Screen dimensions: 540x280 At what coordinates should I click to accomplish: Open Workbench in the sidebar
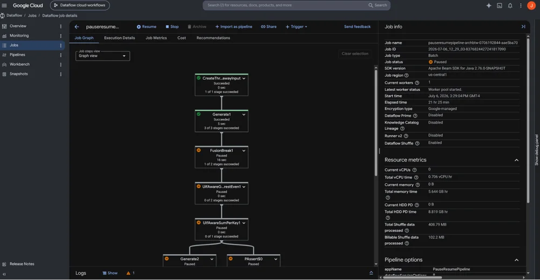19,64
